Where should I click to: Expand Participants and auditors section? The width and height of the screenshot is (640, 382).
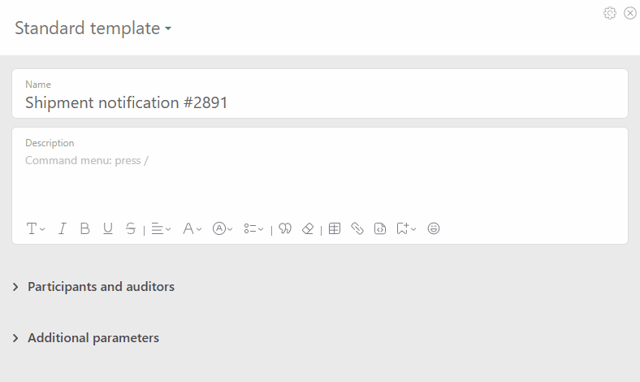tap(101, 287)
